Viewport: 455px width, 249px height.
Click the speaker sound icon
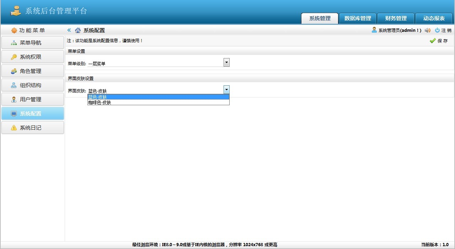pos(428,30)
